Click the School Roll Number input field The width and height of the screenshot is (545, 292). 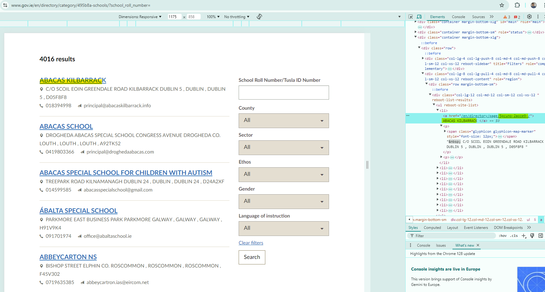point(283,92)
